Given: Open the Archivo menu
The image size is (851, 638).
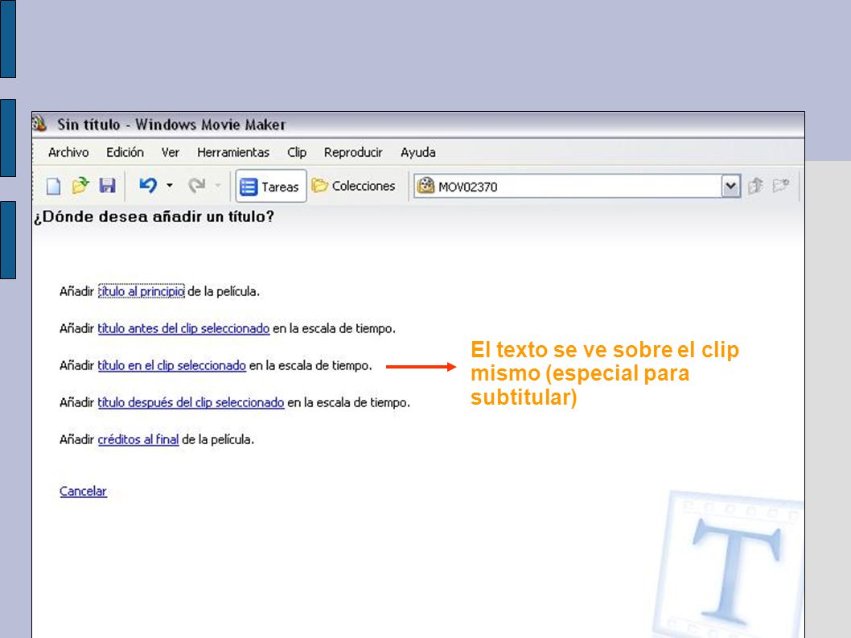Looking at the screenshot, I should [x=68, y=153].
